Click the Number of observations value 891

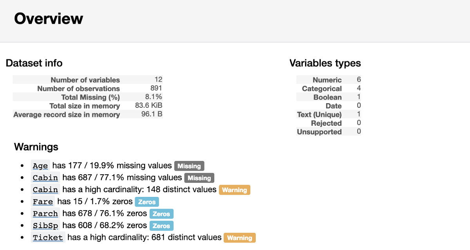click(156, 88)
